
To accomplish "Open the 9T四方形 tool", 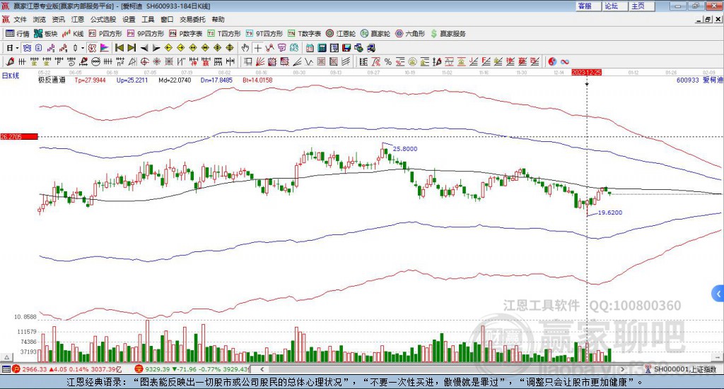I will tap(264, 34).
